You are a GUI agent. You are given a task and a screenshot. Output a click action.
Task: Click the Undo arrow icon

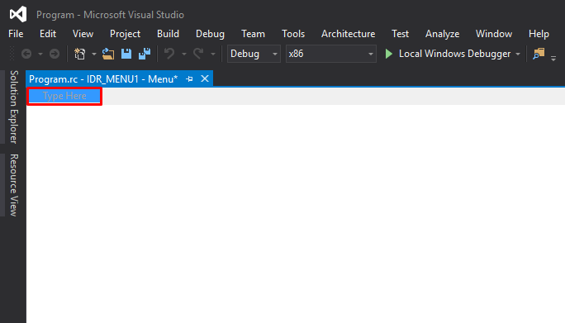(169, 54)
